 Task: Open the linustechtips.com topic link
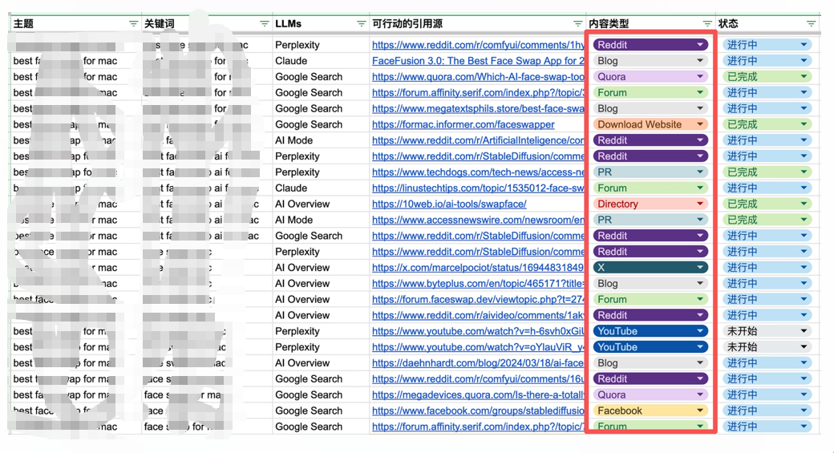tap(478, 188)
